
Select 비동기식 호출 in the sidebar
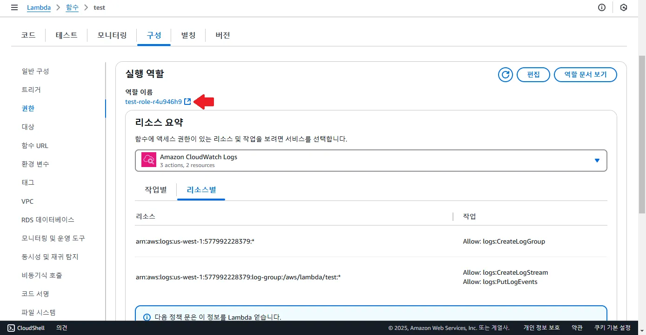click(x=42, y=276)
